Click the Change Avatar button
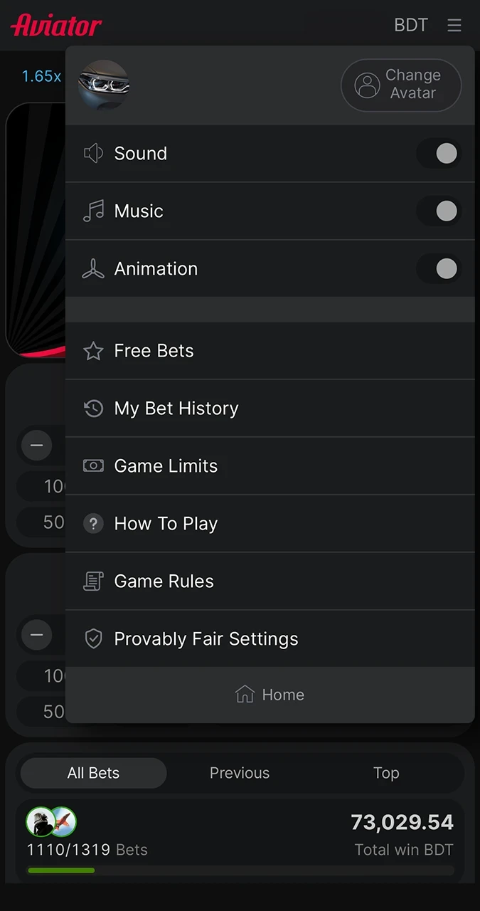The width and height of the screenshot is (480, 911). click(x=401, y=85)
